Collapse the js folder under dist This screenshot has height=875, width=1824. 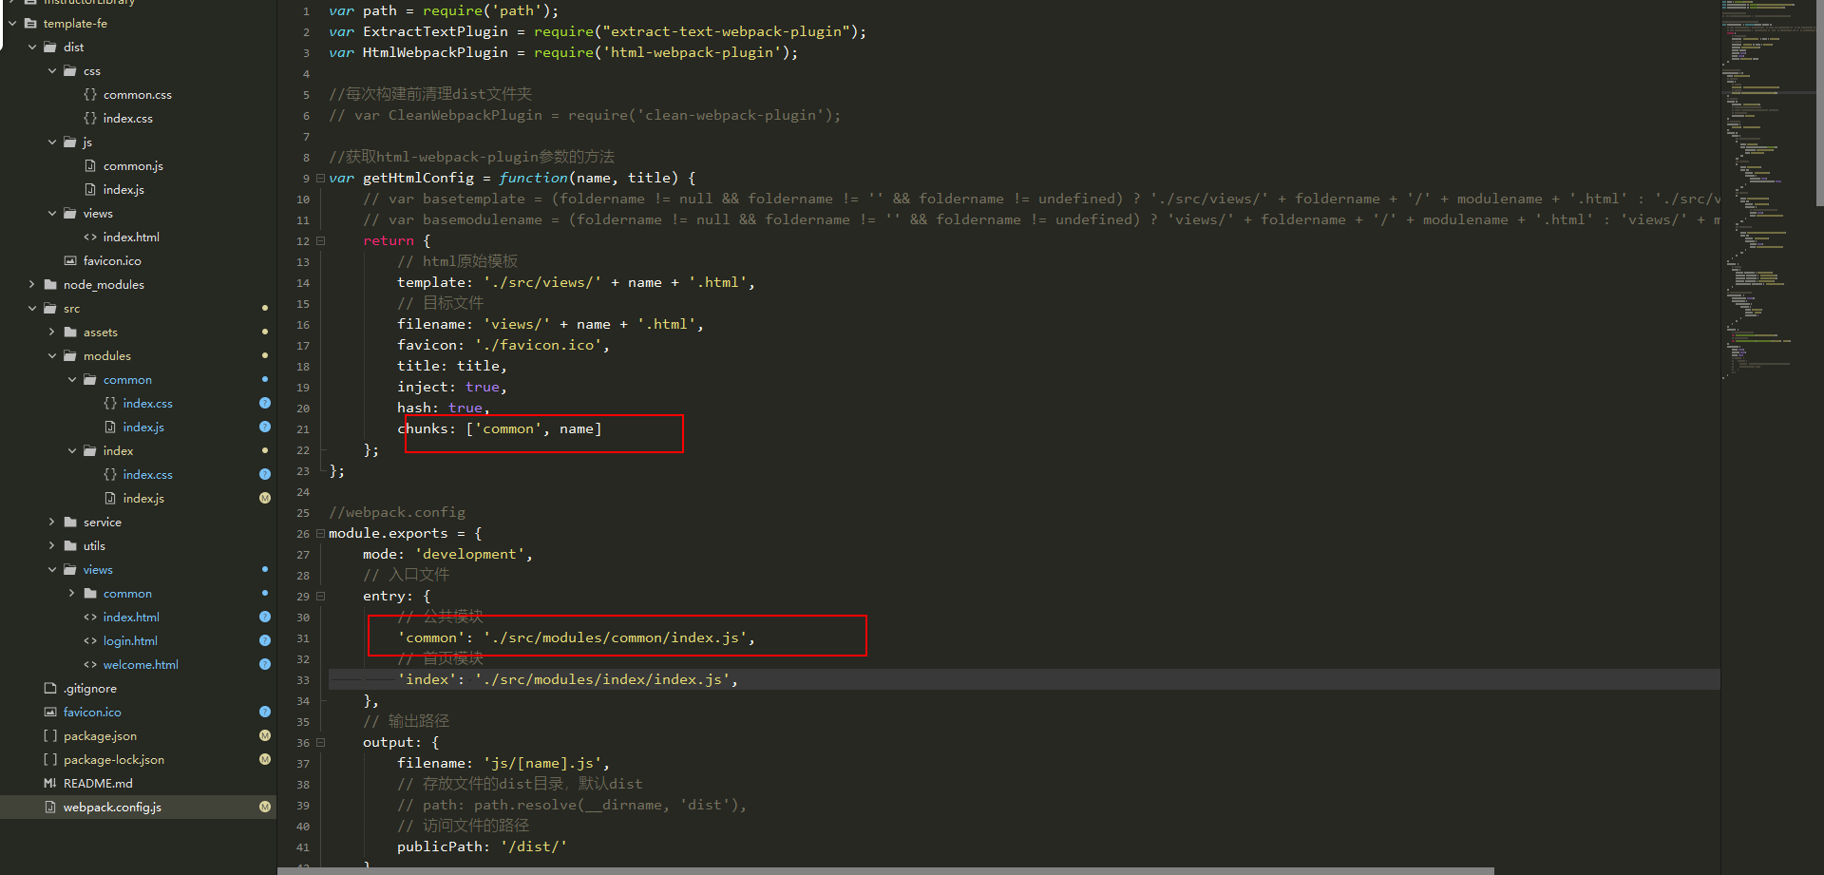click(52, 142)
